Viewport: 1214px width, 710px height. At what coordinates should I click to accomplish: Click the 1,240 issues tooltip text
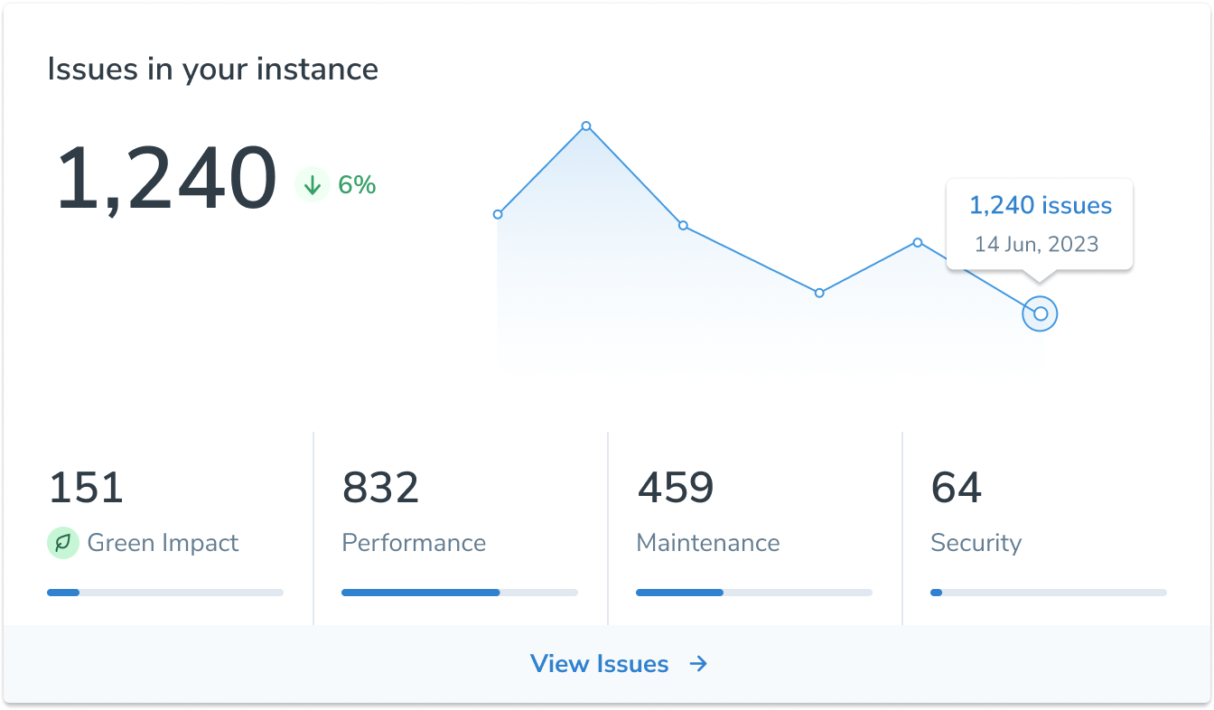point(1040,206)
